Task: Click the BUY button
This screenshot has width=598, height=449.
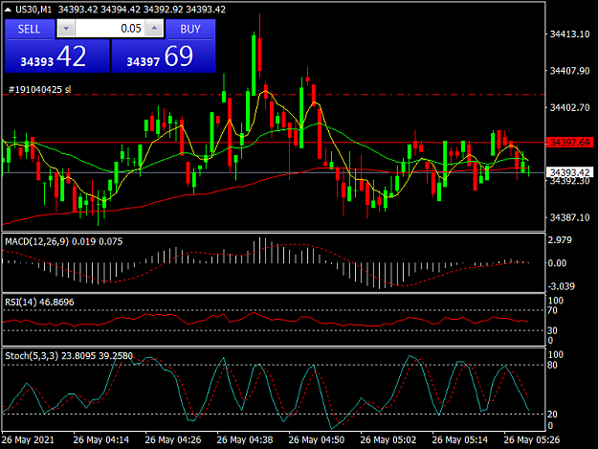Action: (x=190, y=30)
